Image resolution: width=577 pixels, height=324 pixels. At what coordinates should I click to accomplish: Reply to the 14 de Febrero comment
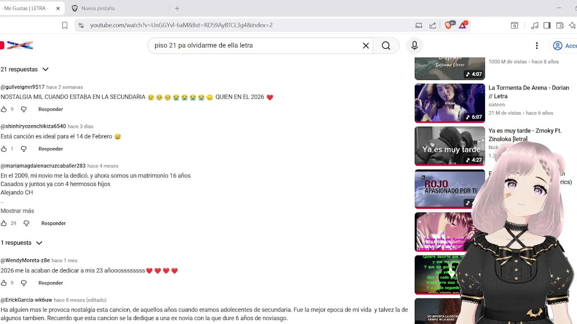point(50,149)
